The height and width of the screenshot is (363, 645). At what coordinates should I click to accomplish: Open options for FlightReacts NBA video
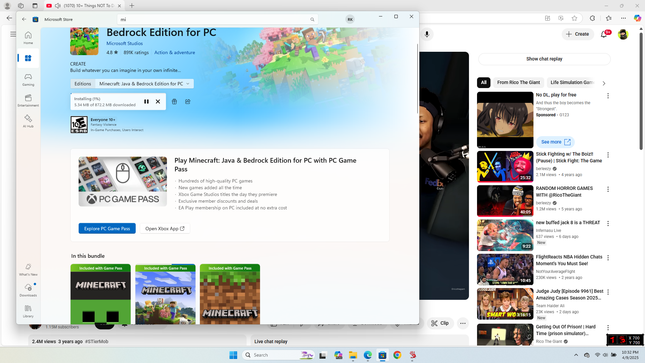[x=608, y=258]
